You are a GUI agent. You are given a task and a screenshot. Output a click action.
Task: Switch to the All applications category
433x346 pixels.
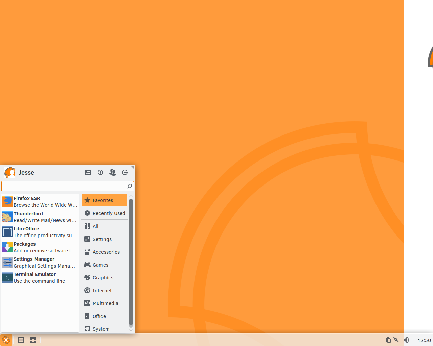pyautogui.click(x=104, y=226)
